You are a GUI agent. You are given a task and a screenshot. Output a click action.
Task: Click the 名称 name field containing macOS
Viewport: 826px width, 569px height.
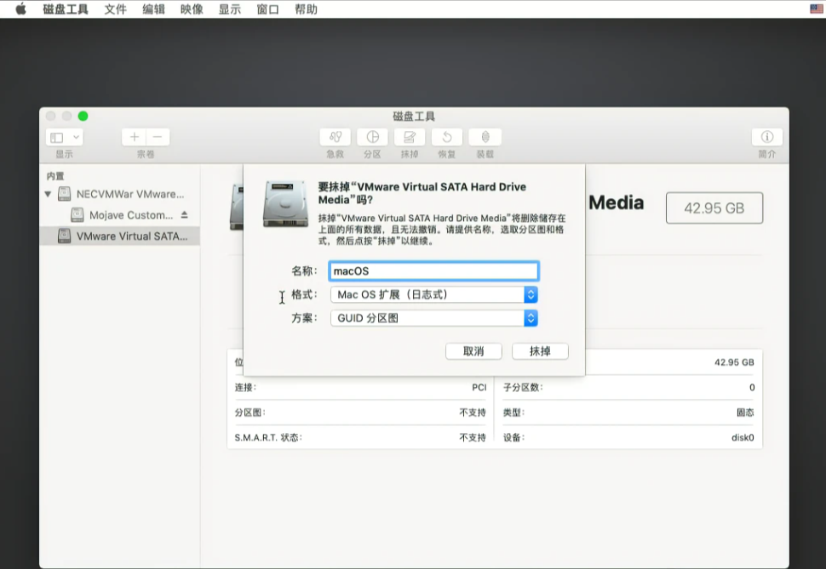(433, 271)
